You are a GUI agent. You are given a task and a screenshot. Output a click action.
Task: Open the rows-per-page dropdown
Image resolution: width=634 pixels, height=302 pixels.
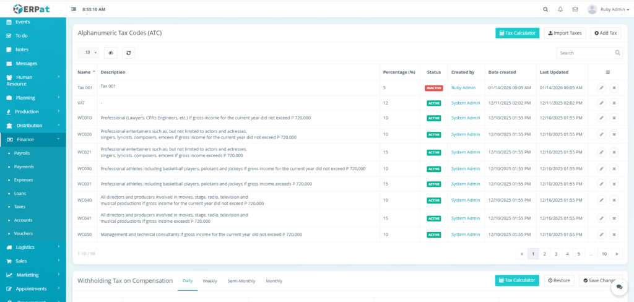click(x=88, y=53)
